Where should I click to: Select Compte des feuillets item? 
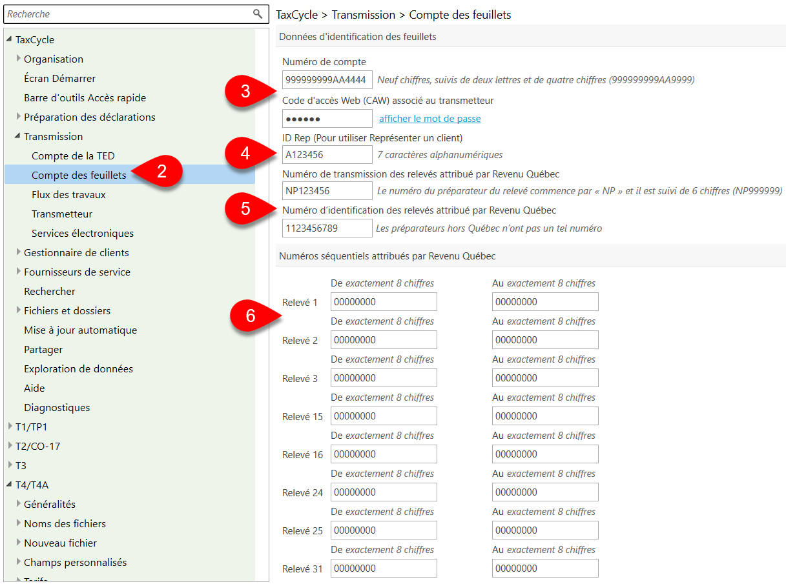coord(79,175)
